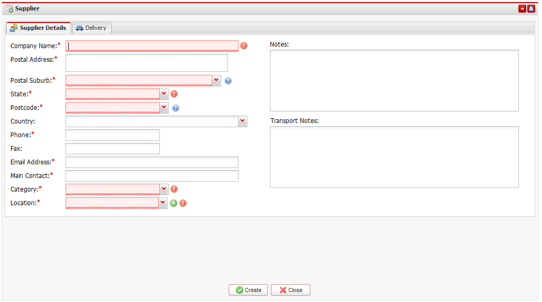
Task: Focus the Email Address input field
Action: point(151,162)
